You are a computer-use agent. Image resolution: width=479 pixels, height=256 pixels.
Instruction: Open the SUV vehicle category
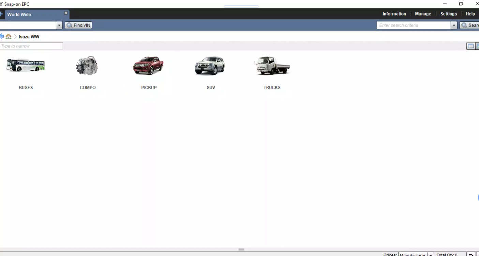[x=210, y=66]
